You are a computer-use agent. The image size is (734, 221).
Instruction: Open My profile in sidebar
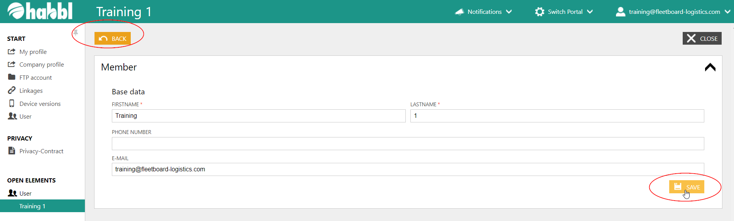click(x=33, y=52)
